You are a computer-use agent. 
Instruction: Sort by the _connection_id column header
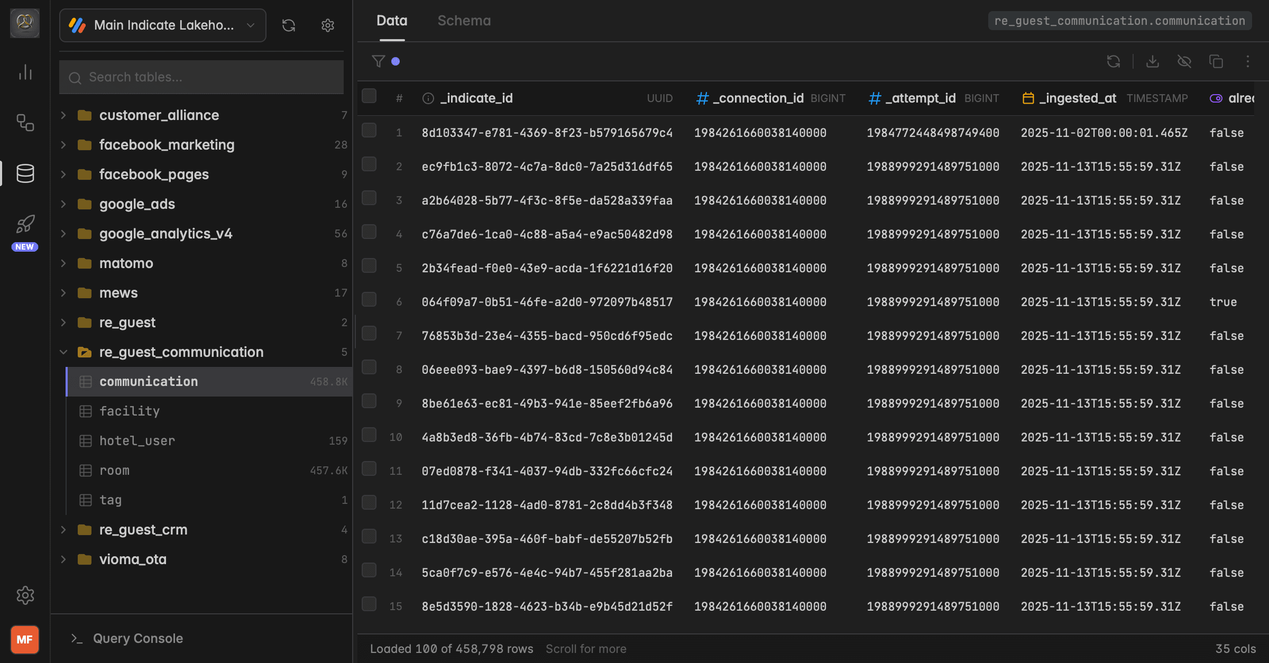click(x=771, y=98)
